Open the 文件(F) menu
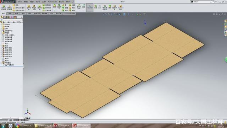The width and height of the screenshot is (227, 128). coord(20,2)
